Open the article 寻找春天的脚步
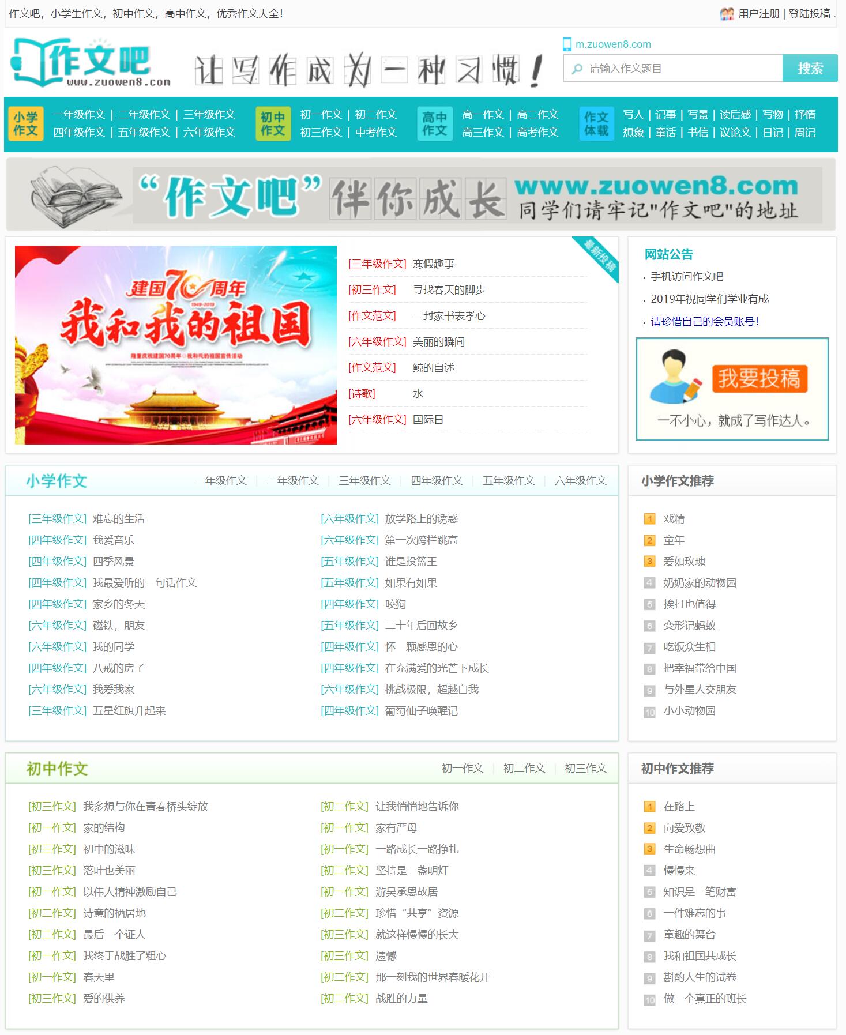Screen dimensions: 846x1035 click(449, 289)
